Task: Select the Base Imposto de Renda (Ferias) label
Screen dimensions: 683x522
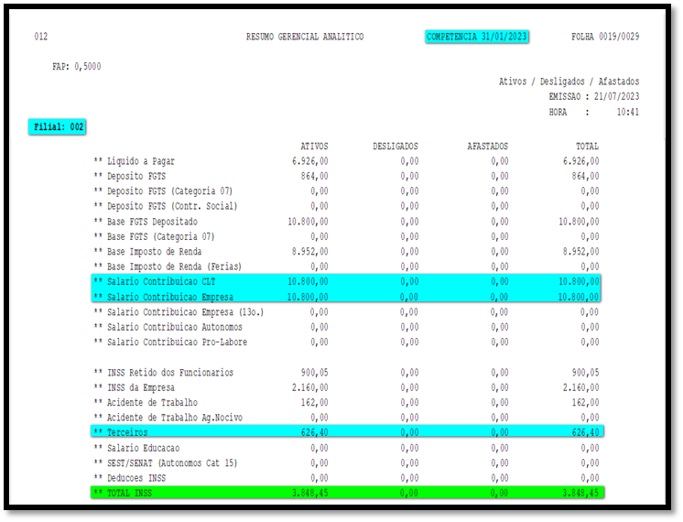Action: click(x=174, y=266)
